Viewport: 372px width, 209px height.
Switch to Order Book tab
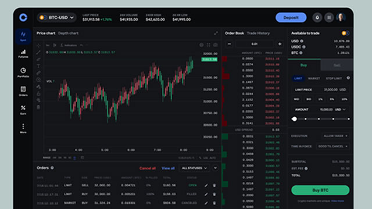point(234,33)
